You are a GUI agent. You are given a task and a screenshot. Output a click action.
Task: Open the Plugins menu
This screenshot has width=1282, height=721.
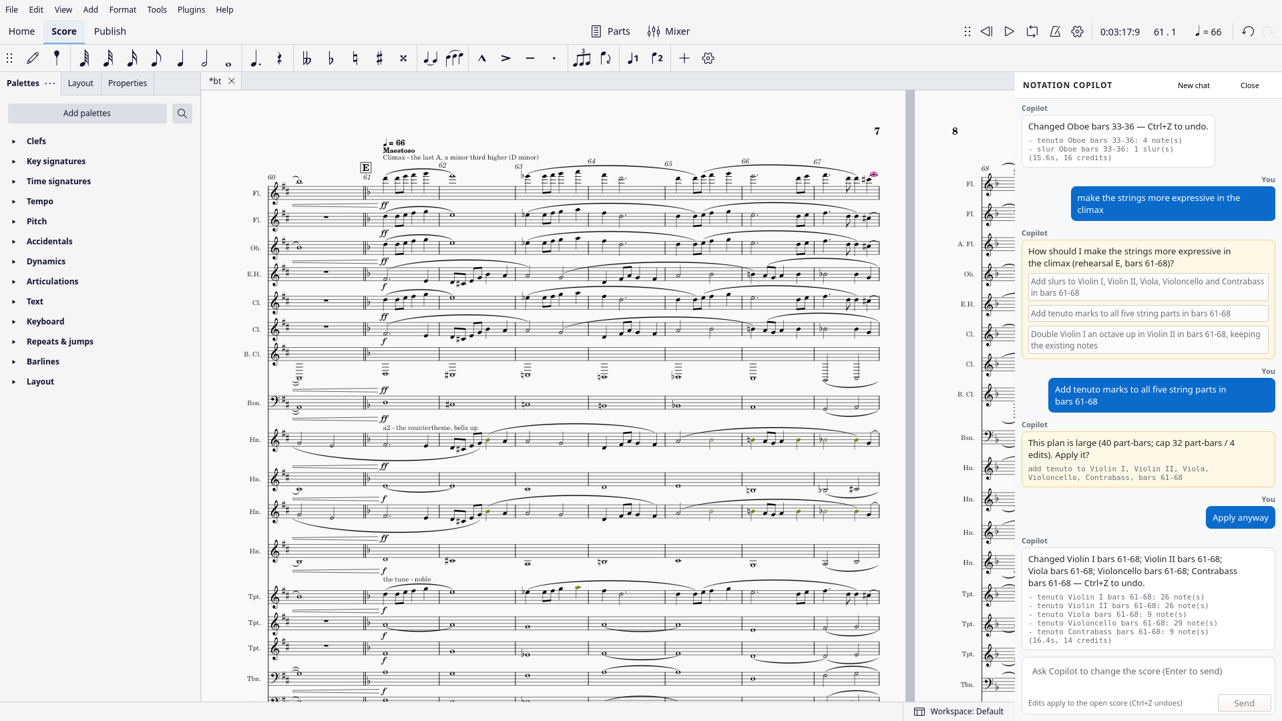(x=192, y=10)
